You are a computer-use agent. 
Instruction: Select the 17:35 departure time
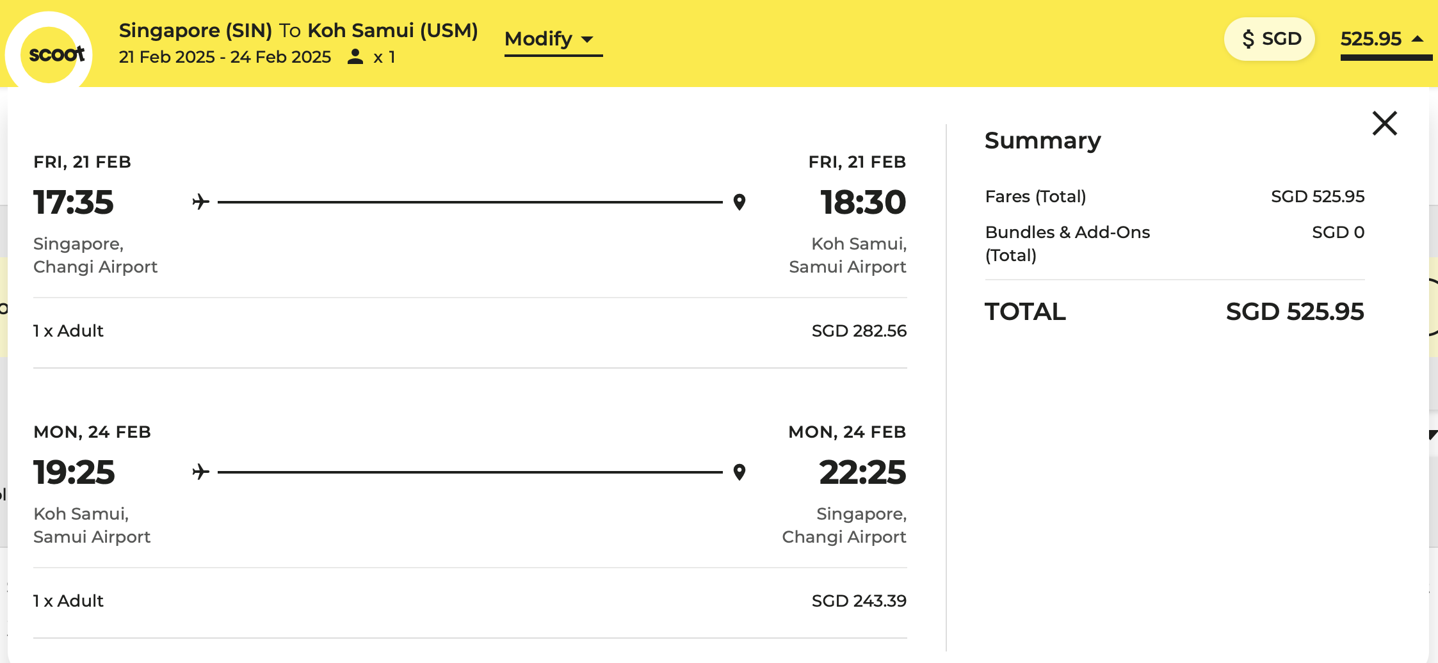point(74,202)
